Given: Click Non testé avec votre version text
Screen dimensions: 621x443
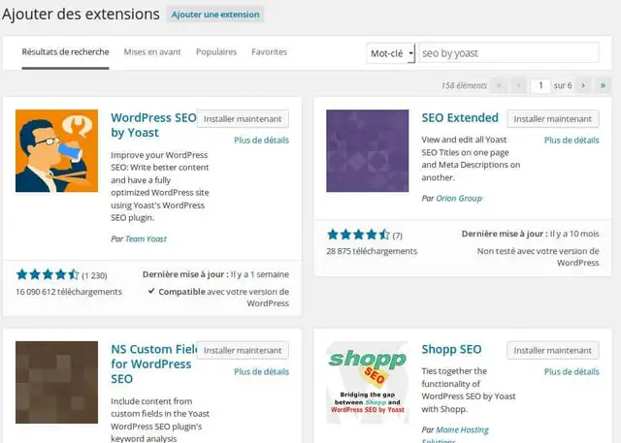Looking at the screenshot, I should click(538, 257).
